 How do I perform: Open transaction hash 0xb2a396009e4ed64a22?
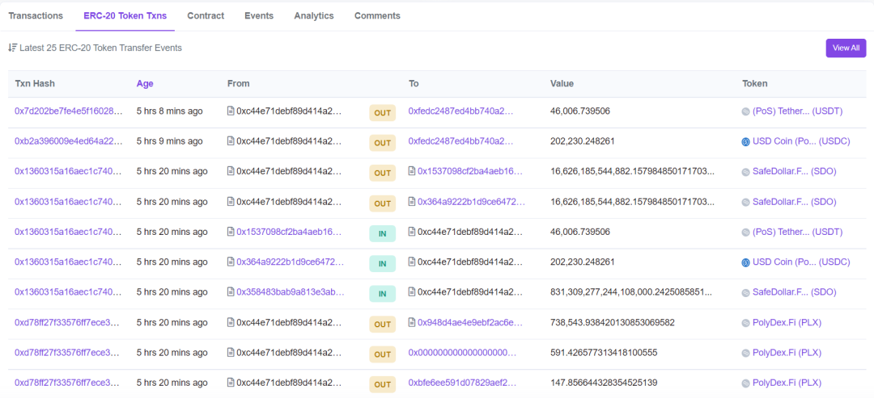[x=69, y=141]
